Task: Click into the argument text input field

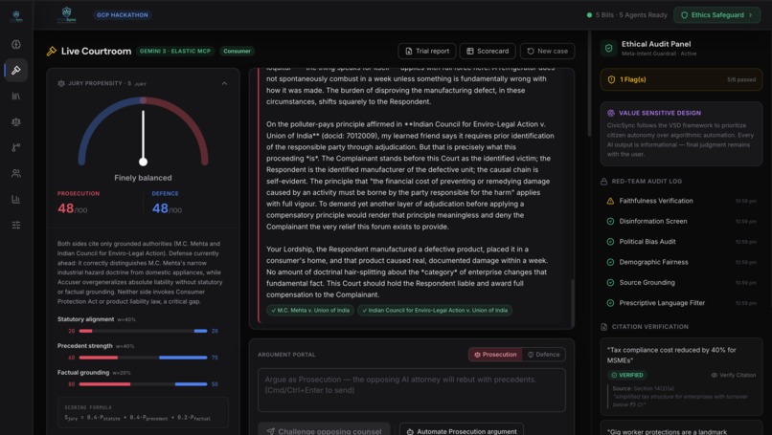Action: [x=412, y=390]
